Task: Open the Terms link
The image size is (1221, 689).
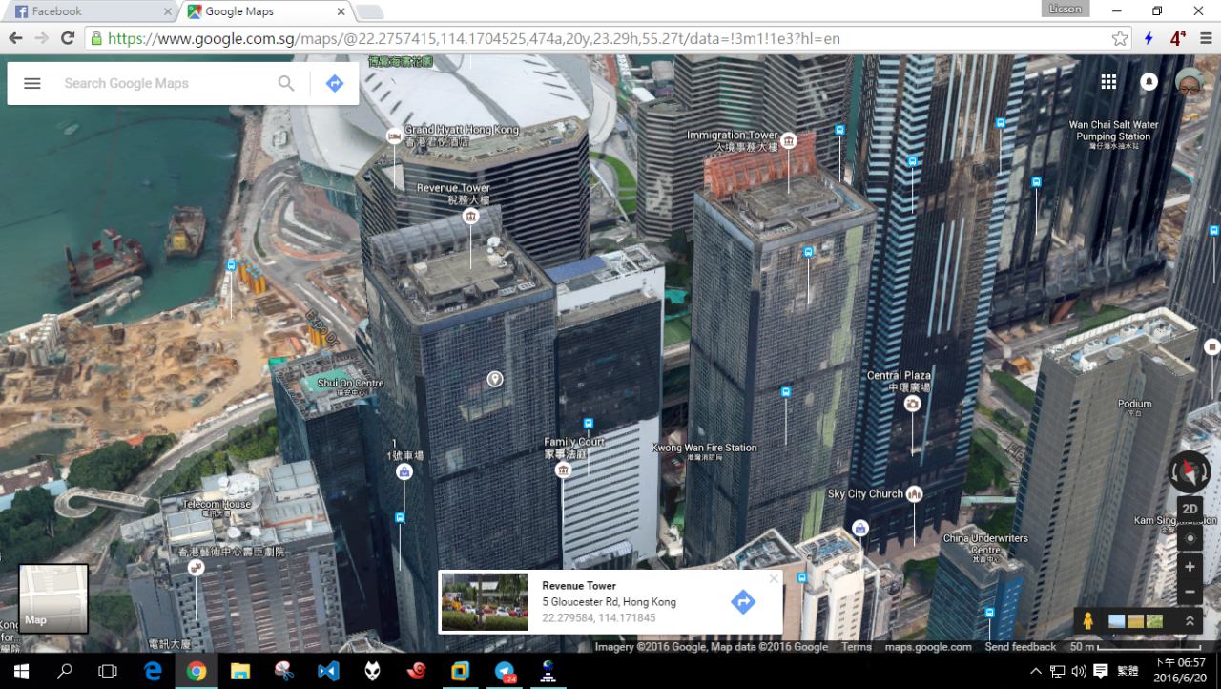Action: point(856,647)
